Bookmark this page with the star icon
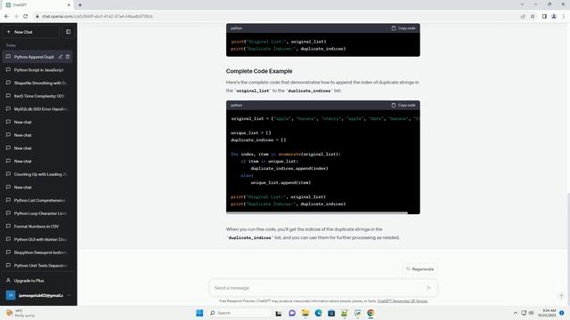 pos(533,16)
